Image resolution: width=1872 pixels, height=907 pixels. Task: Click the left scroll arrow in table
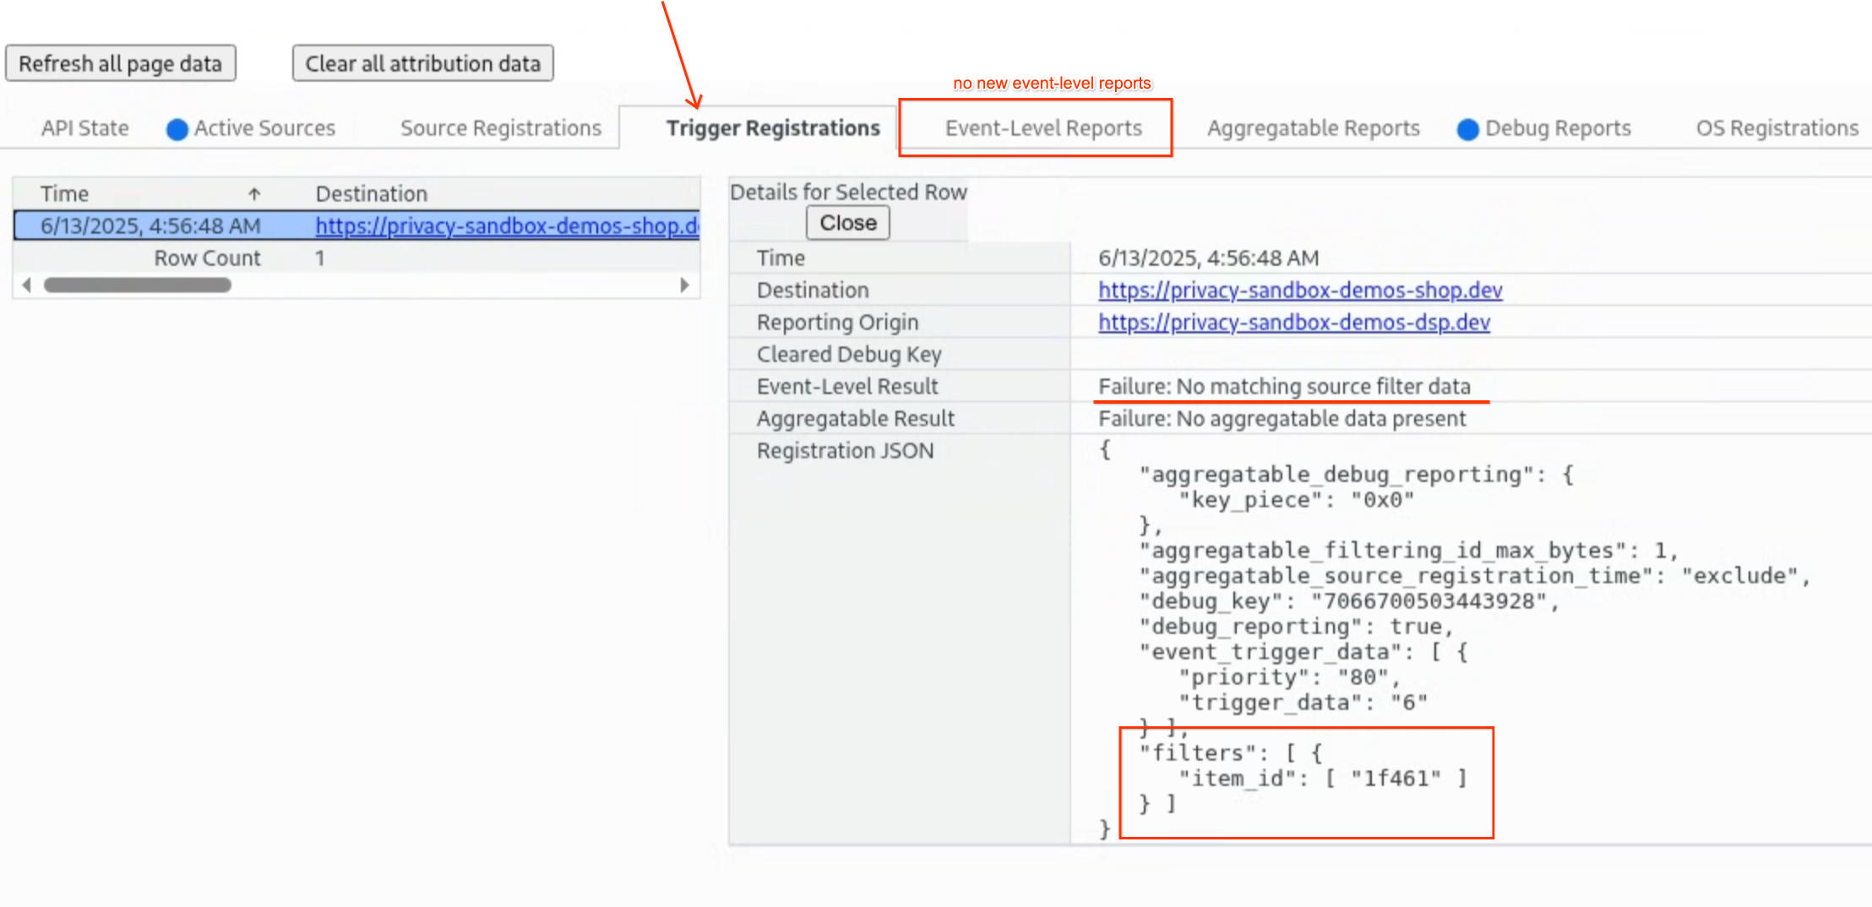26,285
